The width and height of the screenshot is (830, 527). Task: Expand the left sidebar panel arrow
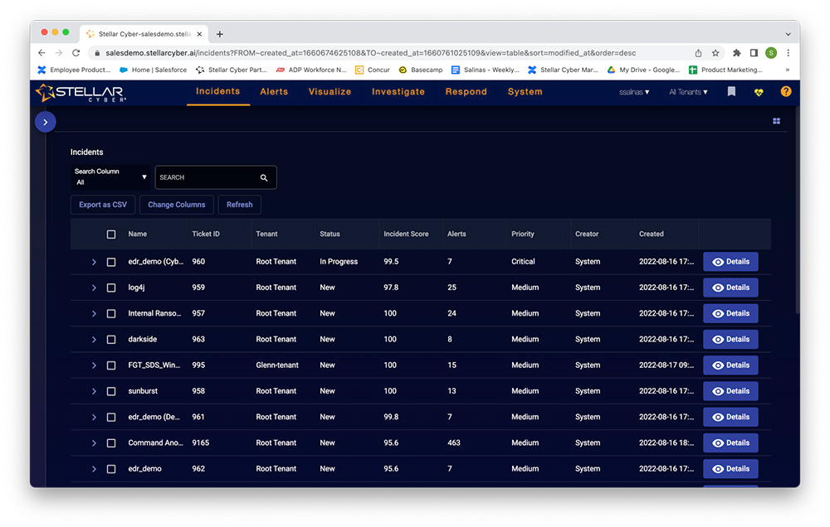pos(45,122)
